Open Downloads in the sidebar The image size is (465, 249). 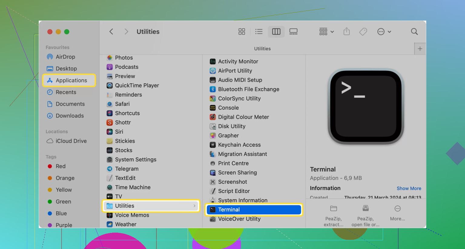(69, 116)
